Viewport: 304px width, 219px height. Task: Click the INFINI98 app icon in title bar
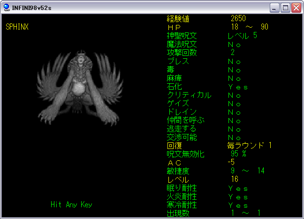pos(7,8)
